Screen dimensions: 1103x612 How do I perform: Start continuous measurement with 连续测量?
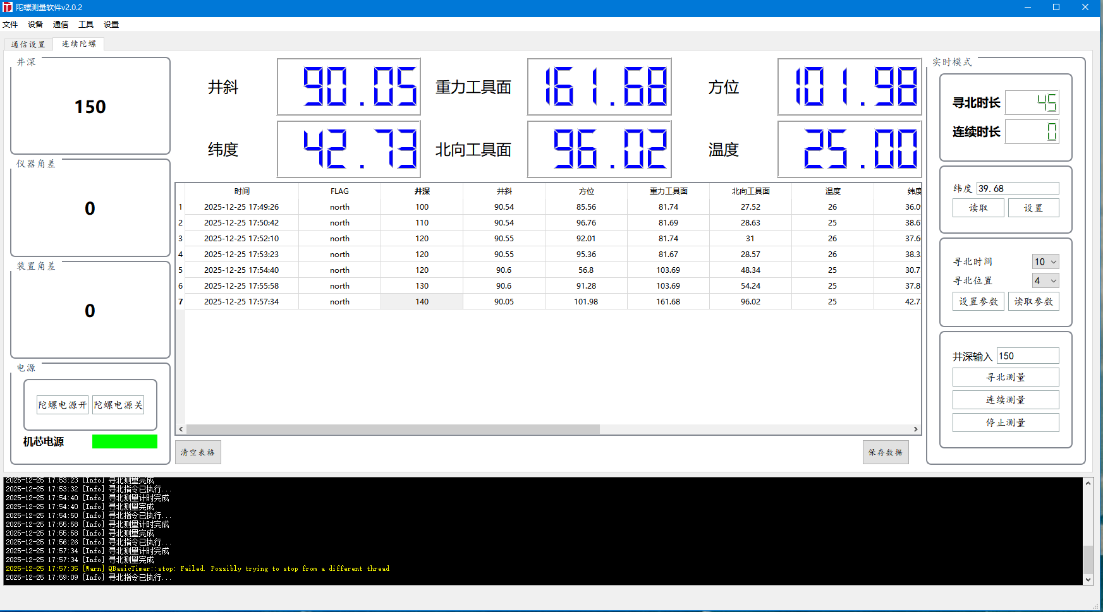pyautogui.click(x=1006, y=400)
